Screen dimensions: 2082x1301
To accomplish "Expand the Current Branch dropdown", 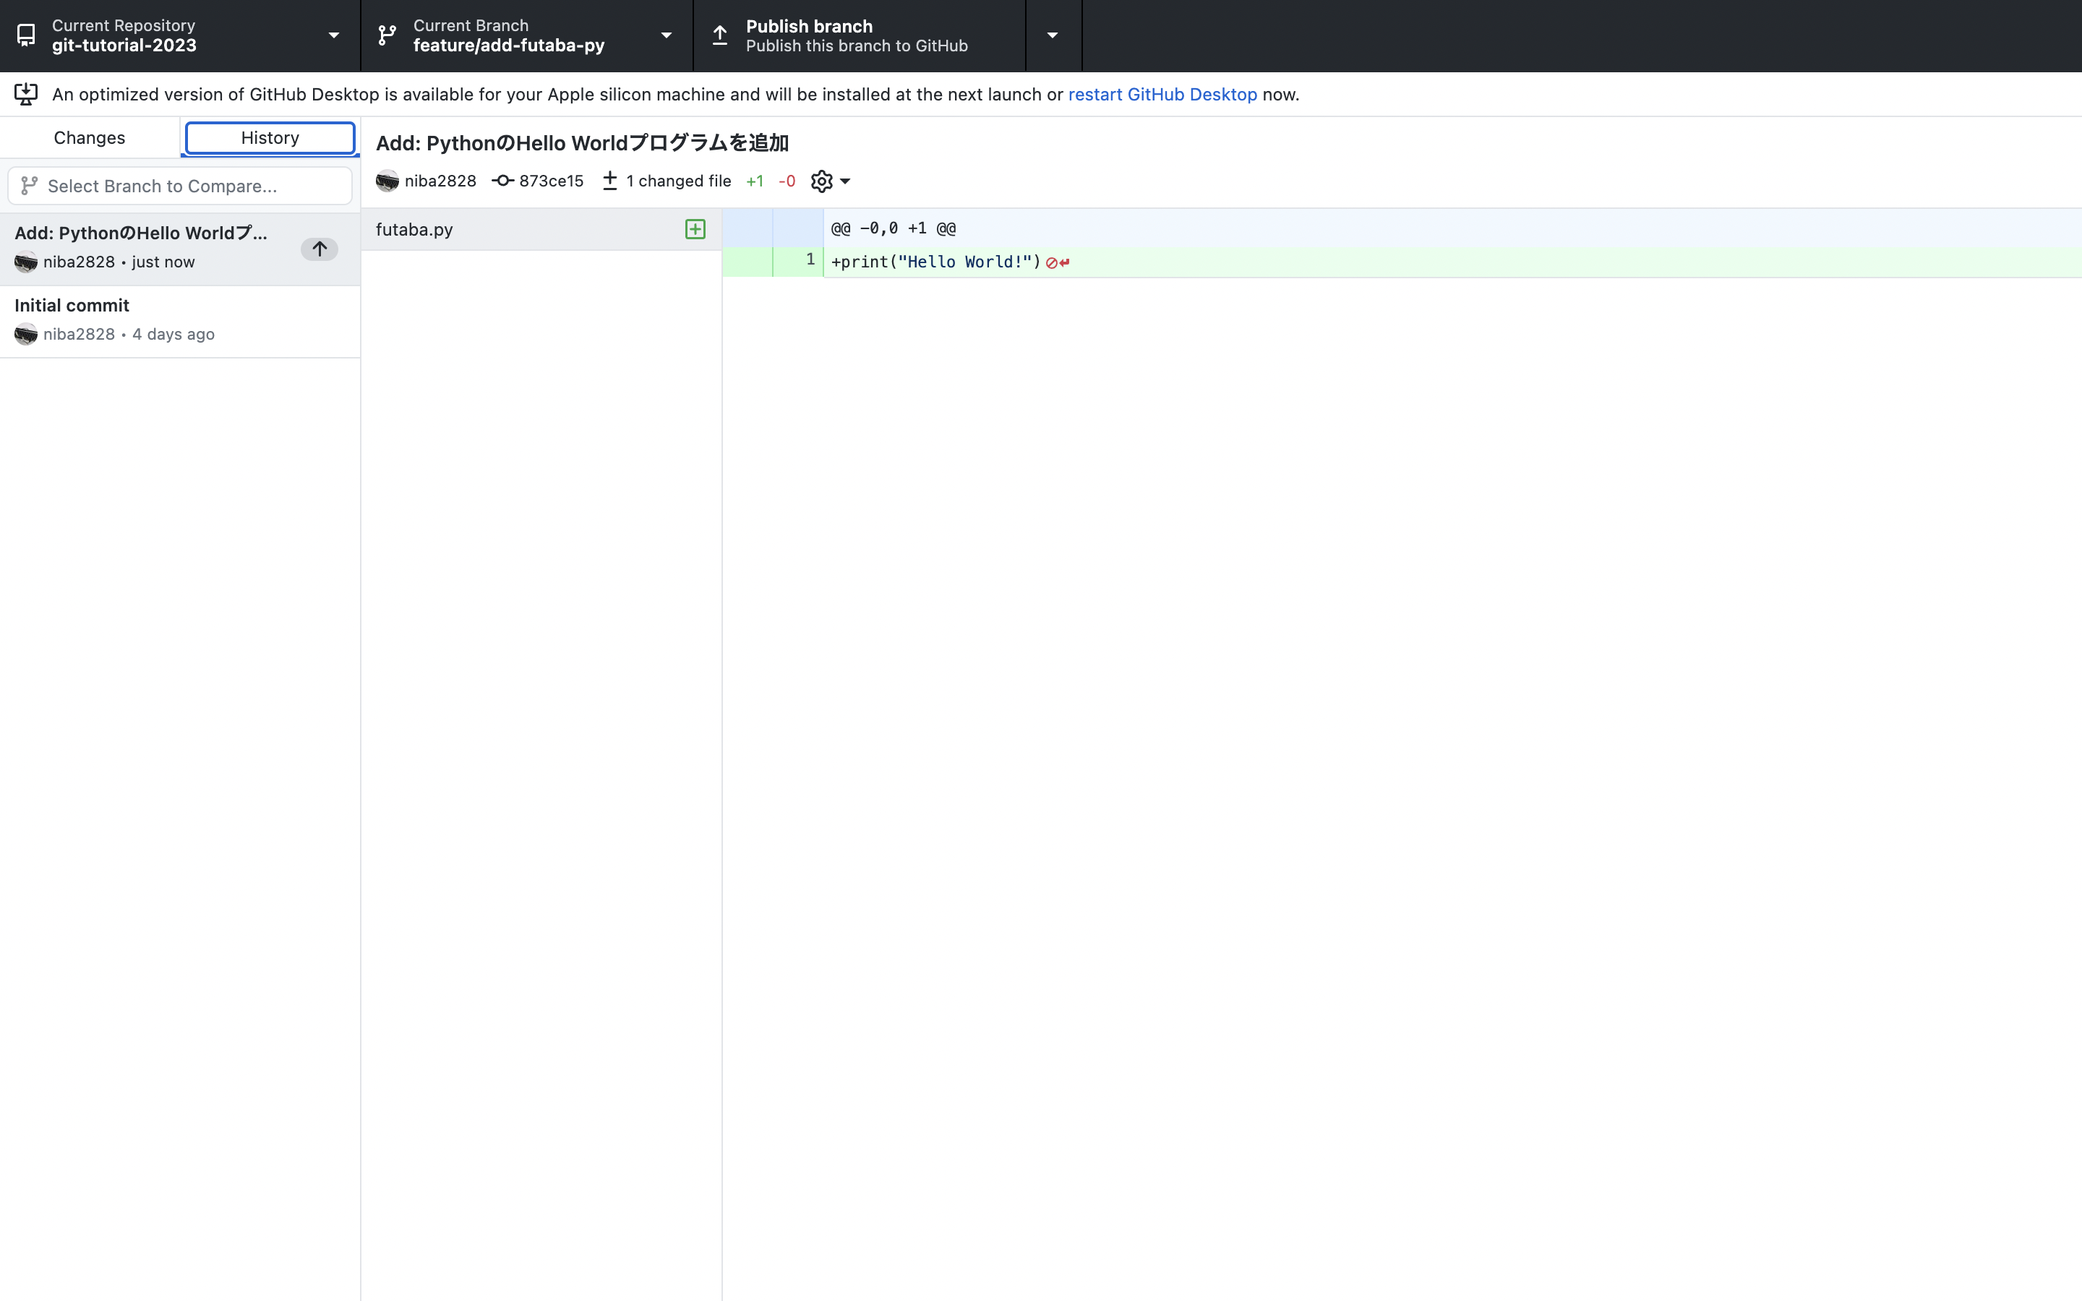I will [666, 35].
